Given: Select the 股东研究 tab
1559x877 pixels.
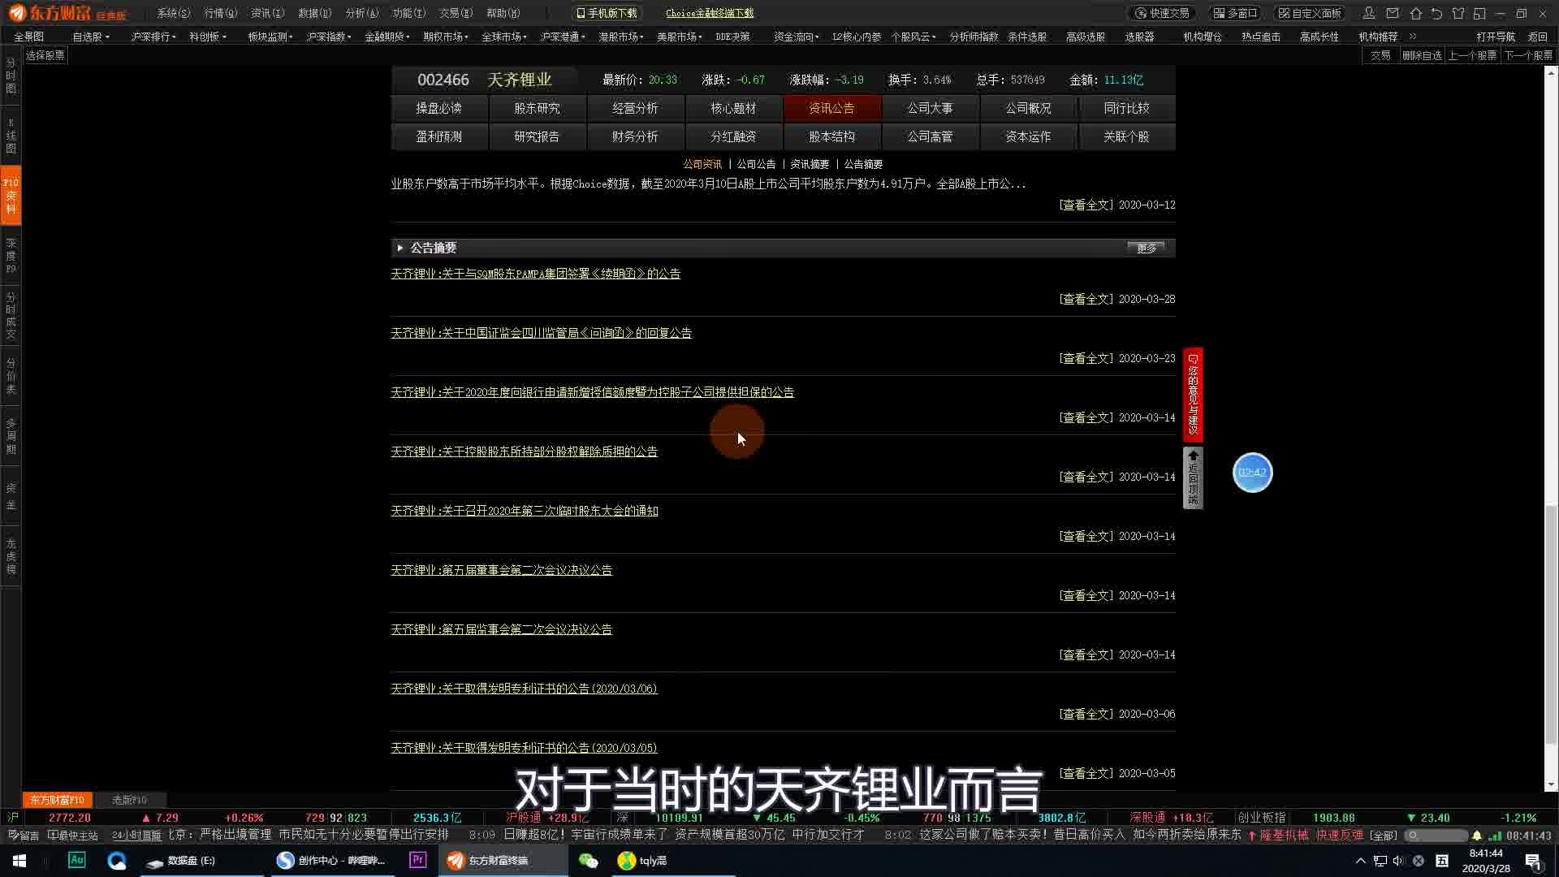Looking at the screenshot, I should (538, 108).
